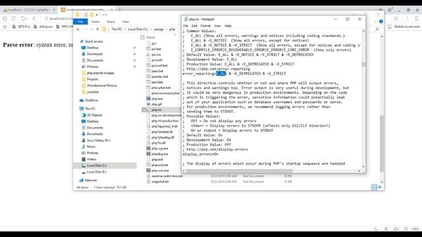Switch to large icons view in File Explorer
The image size is (422, 237).
pyautogui.click(x=380, y=187)
